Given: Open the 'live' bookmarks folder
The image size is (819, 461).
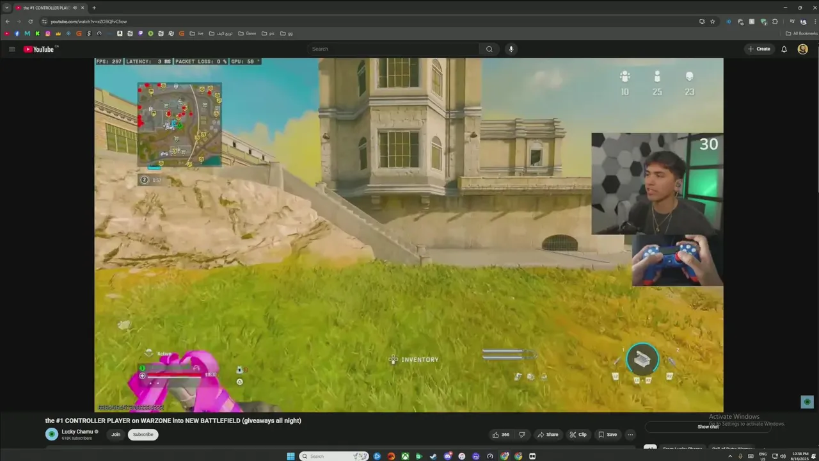Looking at the screenshot, I should tap(196, 33).
